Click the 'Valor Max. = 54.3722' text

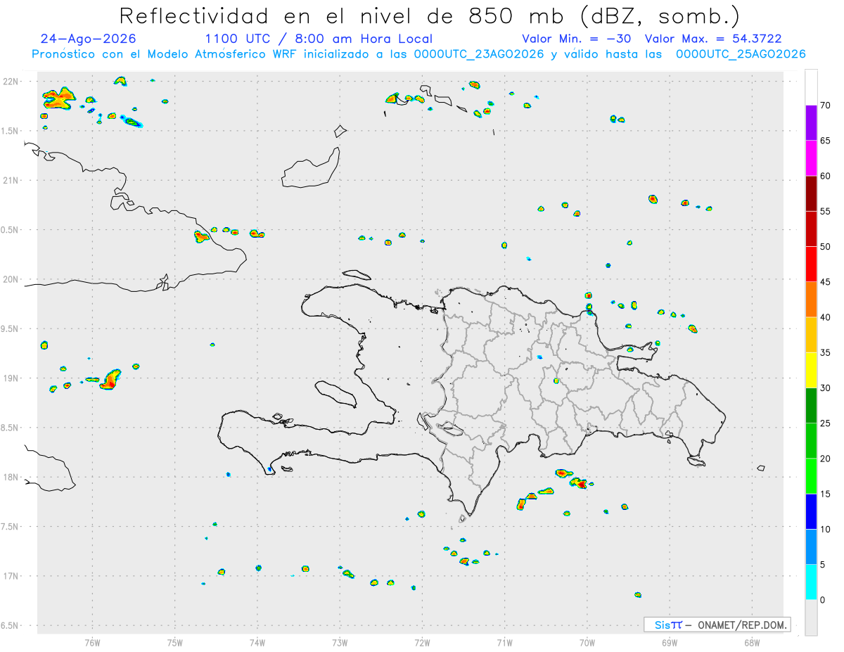[x=713, y=39]
